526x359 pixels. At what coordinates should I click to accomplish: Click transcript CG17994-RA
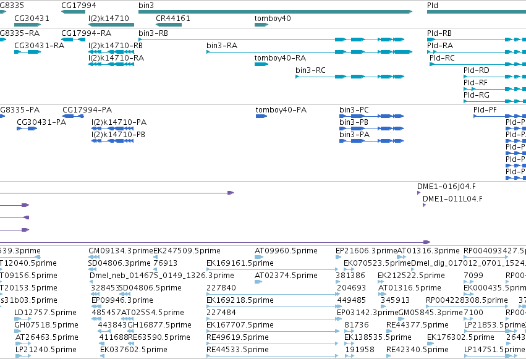click(73, 40)
